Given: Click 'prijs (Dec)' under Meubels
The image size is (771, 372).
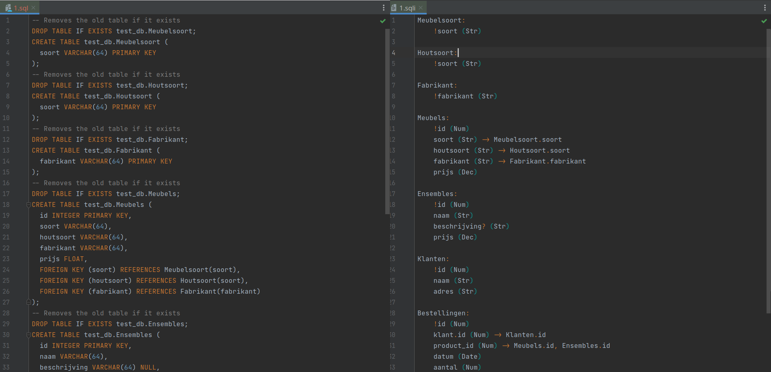Looking at the screenshot, I should pos(455,172).
